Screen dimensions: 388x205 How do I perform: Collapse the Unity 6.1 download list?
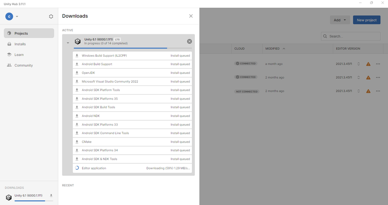click(68, 43)
